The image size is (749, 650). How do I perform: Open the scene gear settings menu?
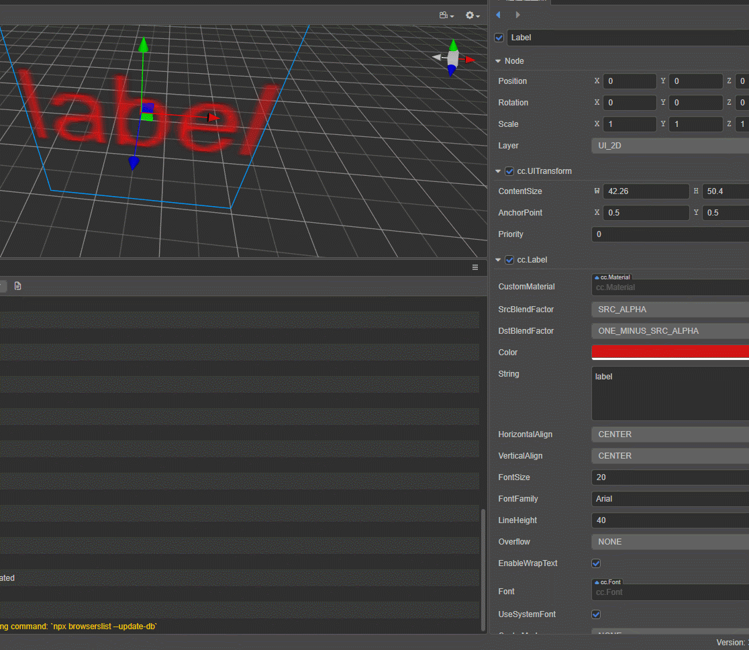pyautogui.click(x=472, y=15)
